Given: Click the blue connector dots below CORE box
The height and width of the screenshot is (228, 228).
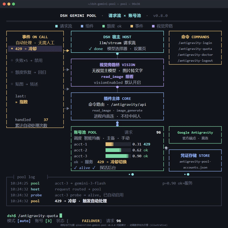Looking at the screenshot, I should click(117, 124).
